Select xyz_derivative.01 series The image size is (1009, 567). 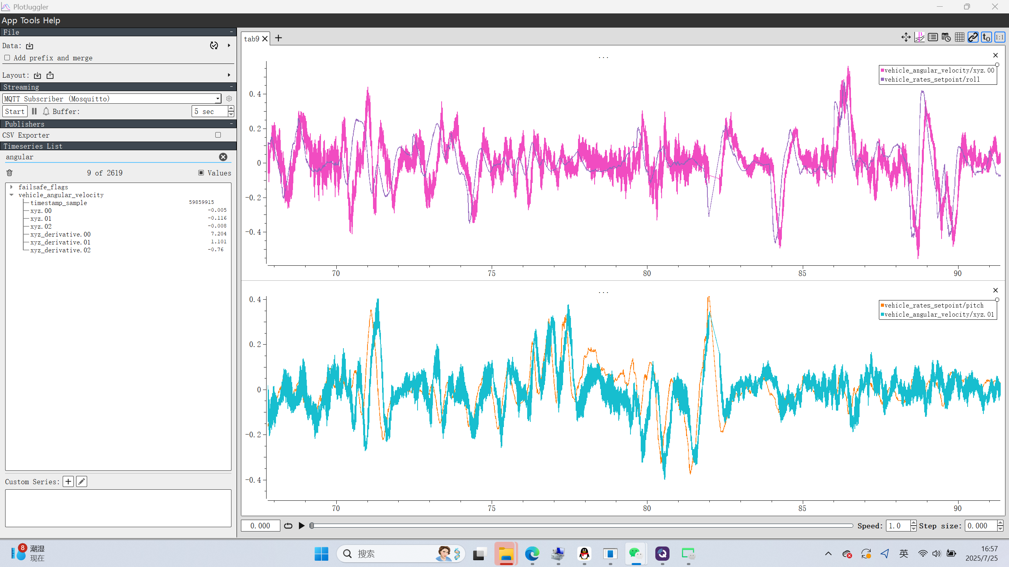[60, 242]
